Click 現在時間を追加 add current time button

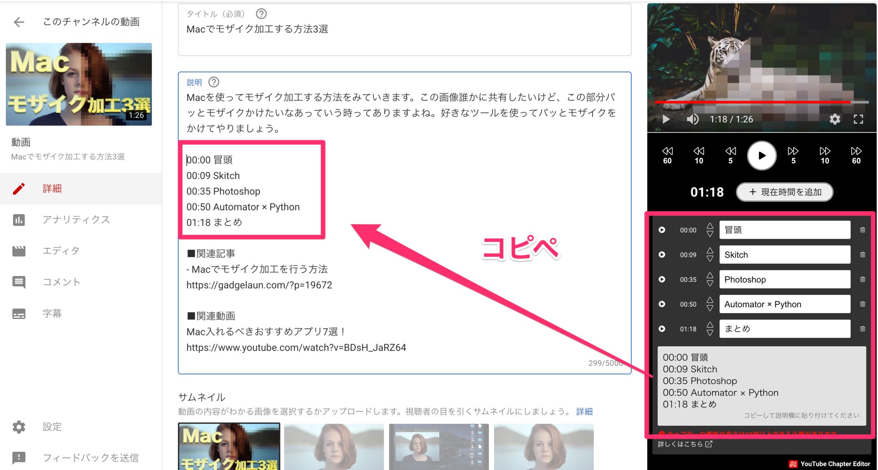coord(785,192)
